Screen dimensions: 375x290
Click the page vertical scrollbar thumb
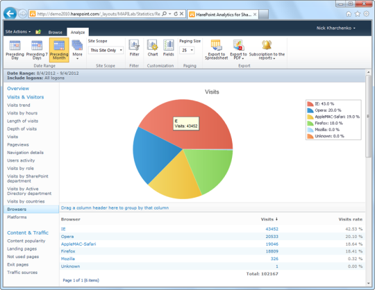[368, 116]
